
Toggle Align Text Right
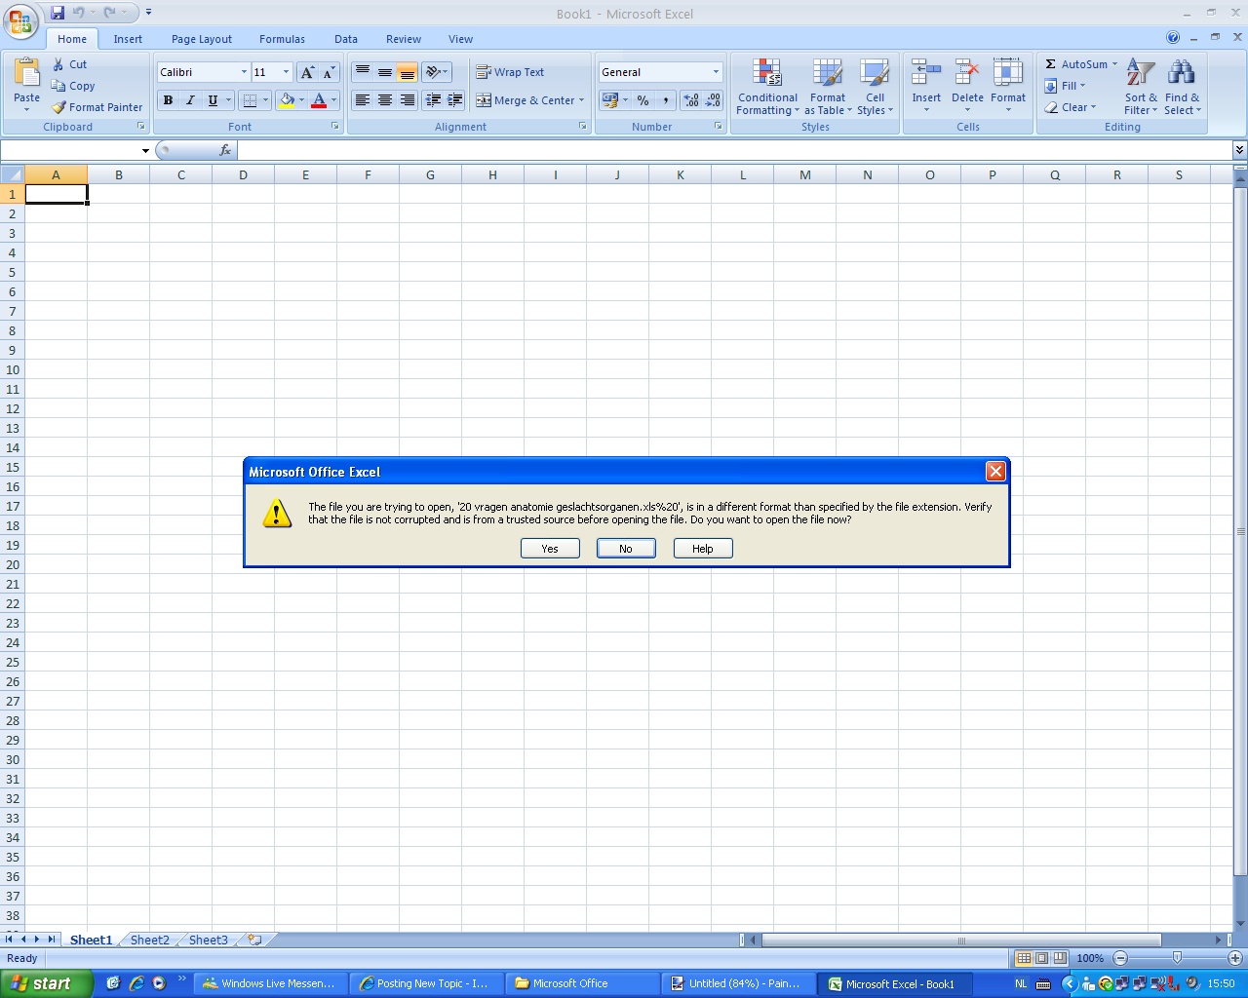click(x=408, y=100)
